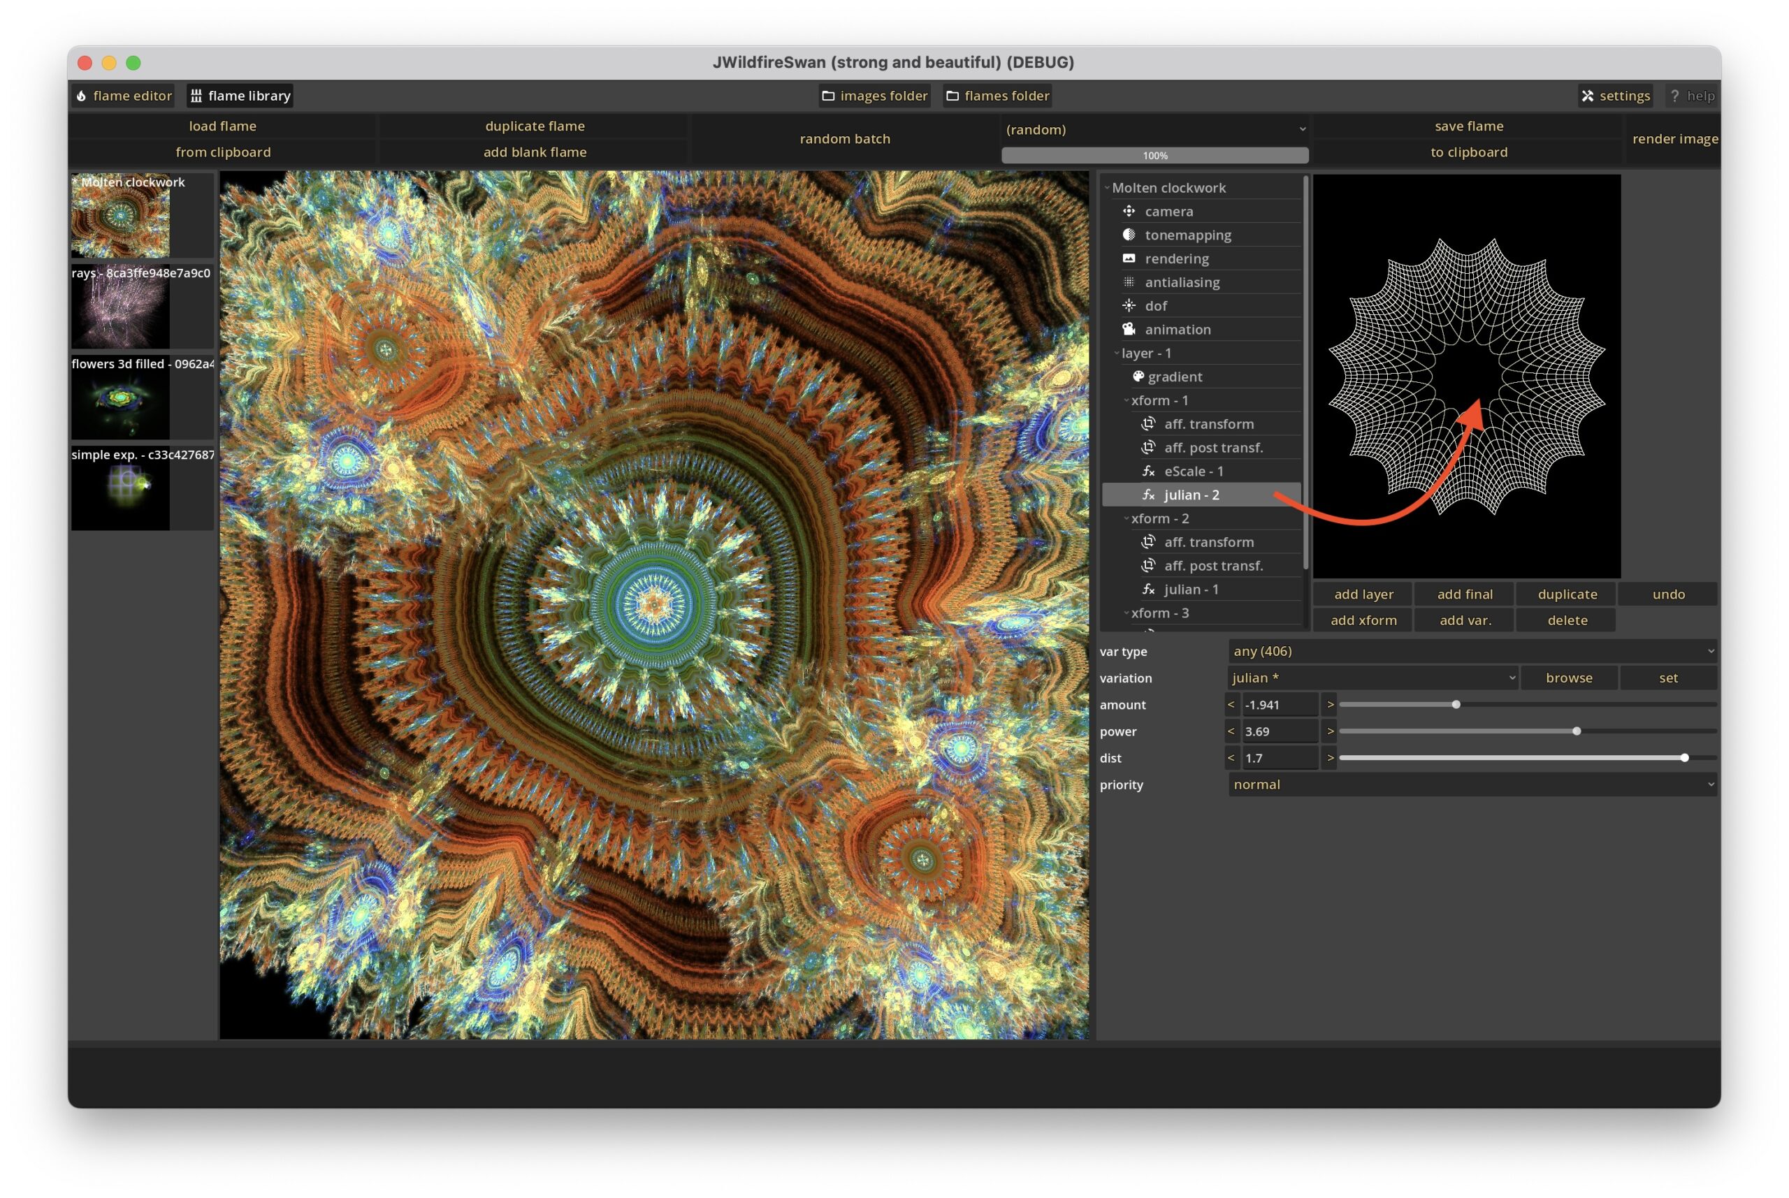Open the var type dropdown

pyautogui.click(x=1472, y=651)
